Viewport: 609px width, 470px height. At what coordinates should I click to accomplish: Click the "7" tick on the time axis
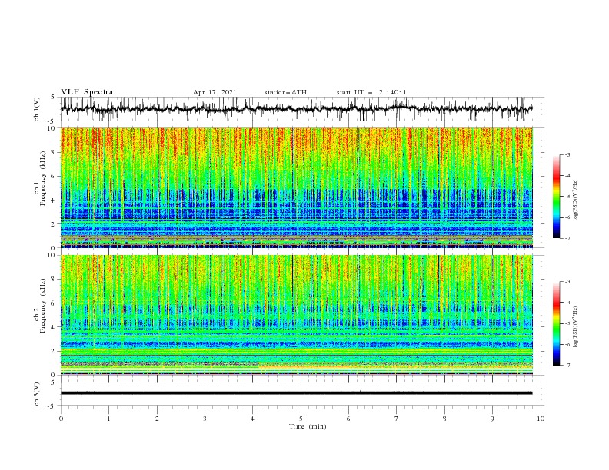click(x=397, y=419)
